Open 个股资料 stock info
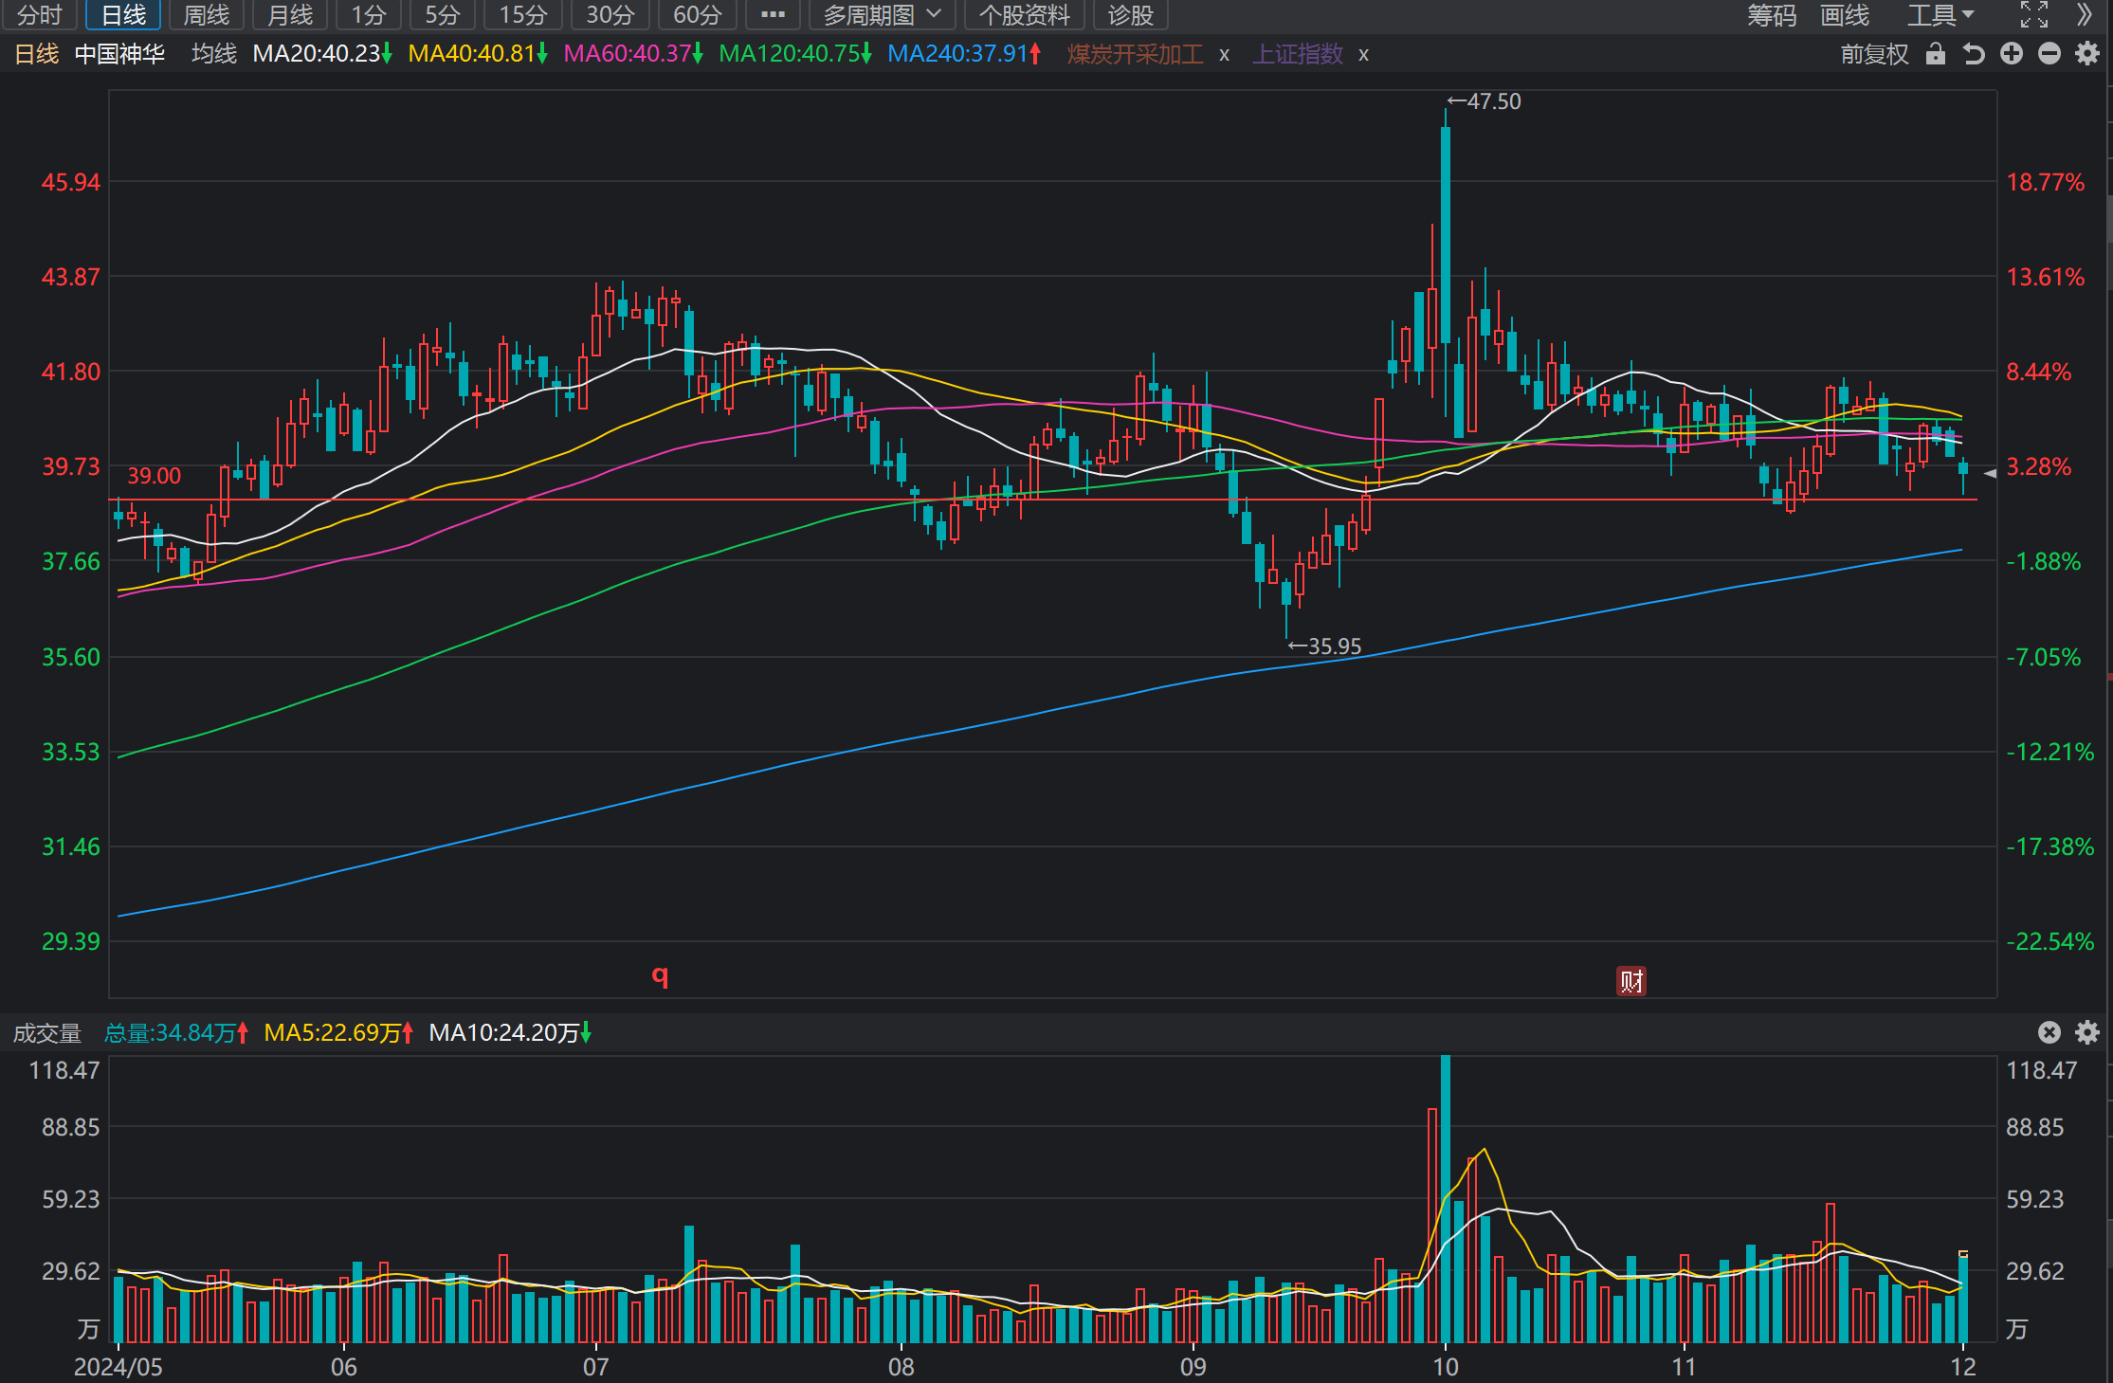 click(x=1024, y=15)
